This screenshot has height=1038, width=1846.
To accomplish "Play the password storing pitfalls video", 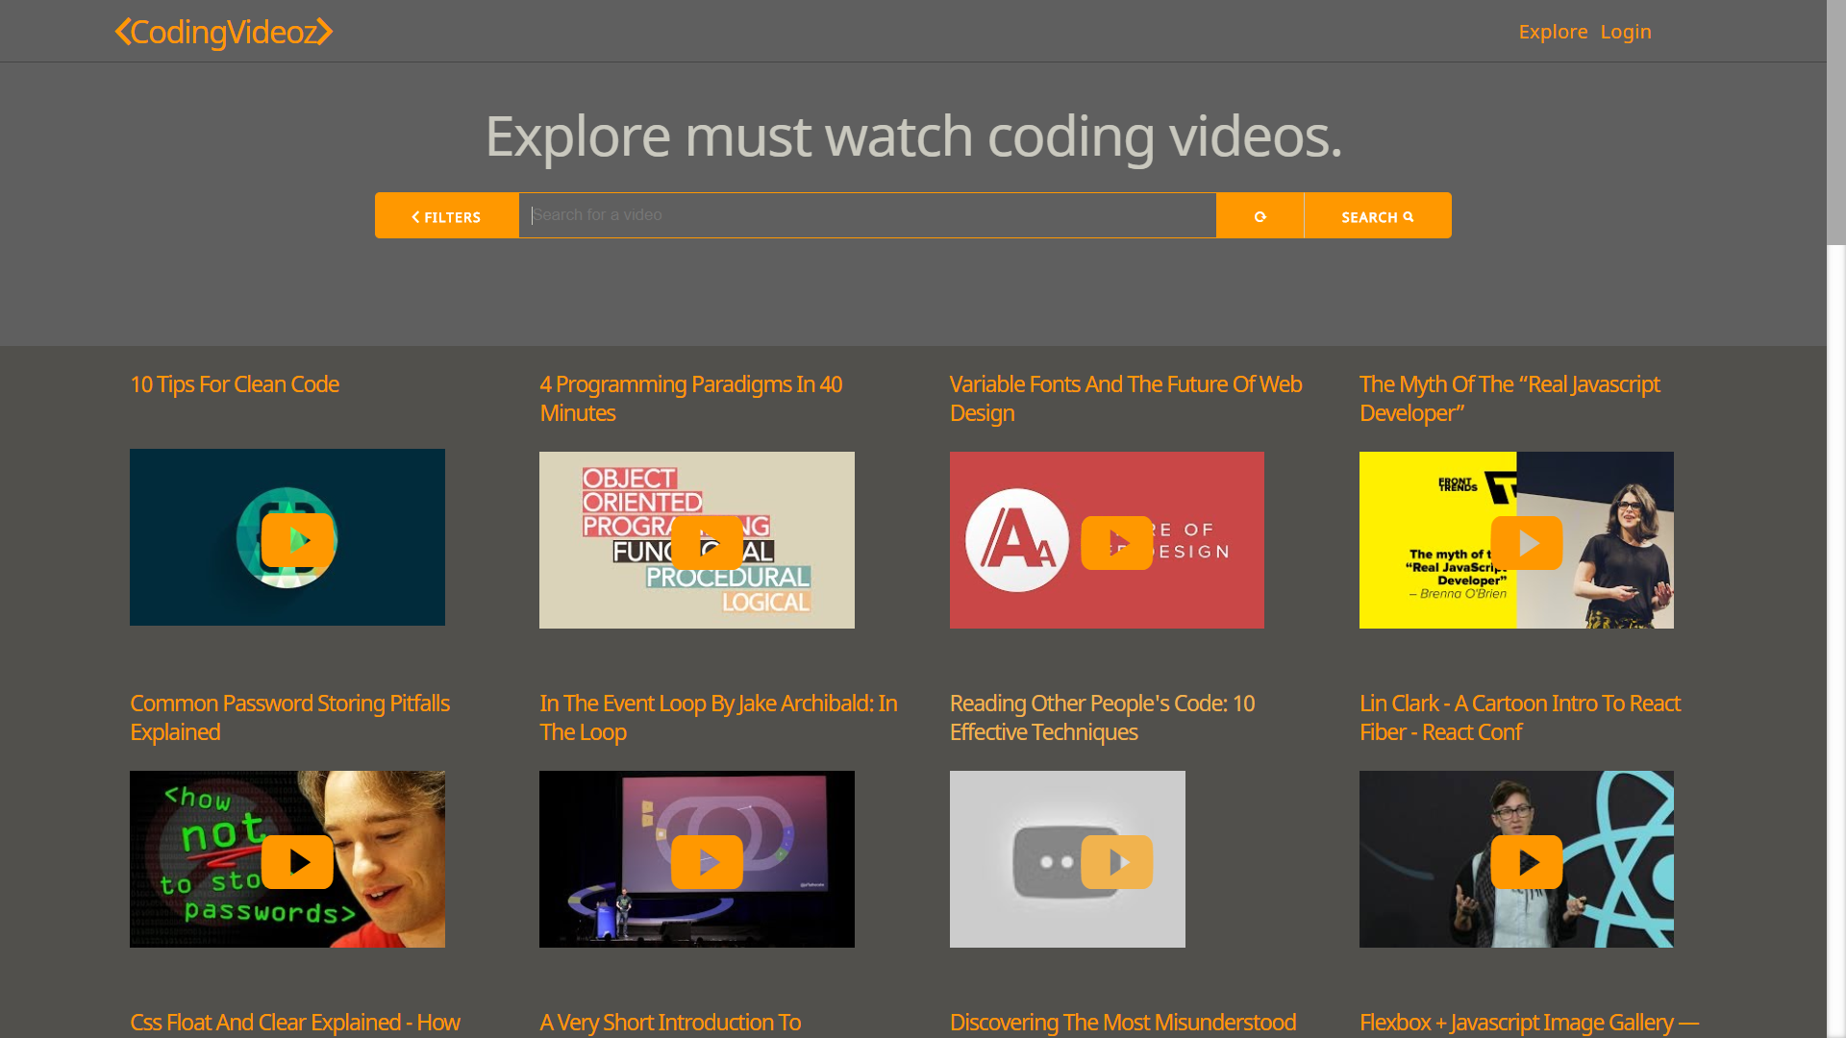I will [297, 862].
